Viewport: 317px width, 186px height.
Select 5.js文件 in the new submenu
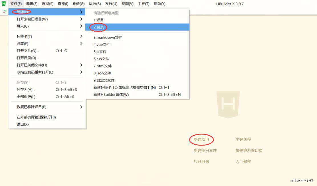(137, 52)
